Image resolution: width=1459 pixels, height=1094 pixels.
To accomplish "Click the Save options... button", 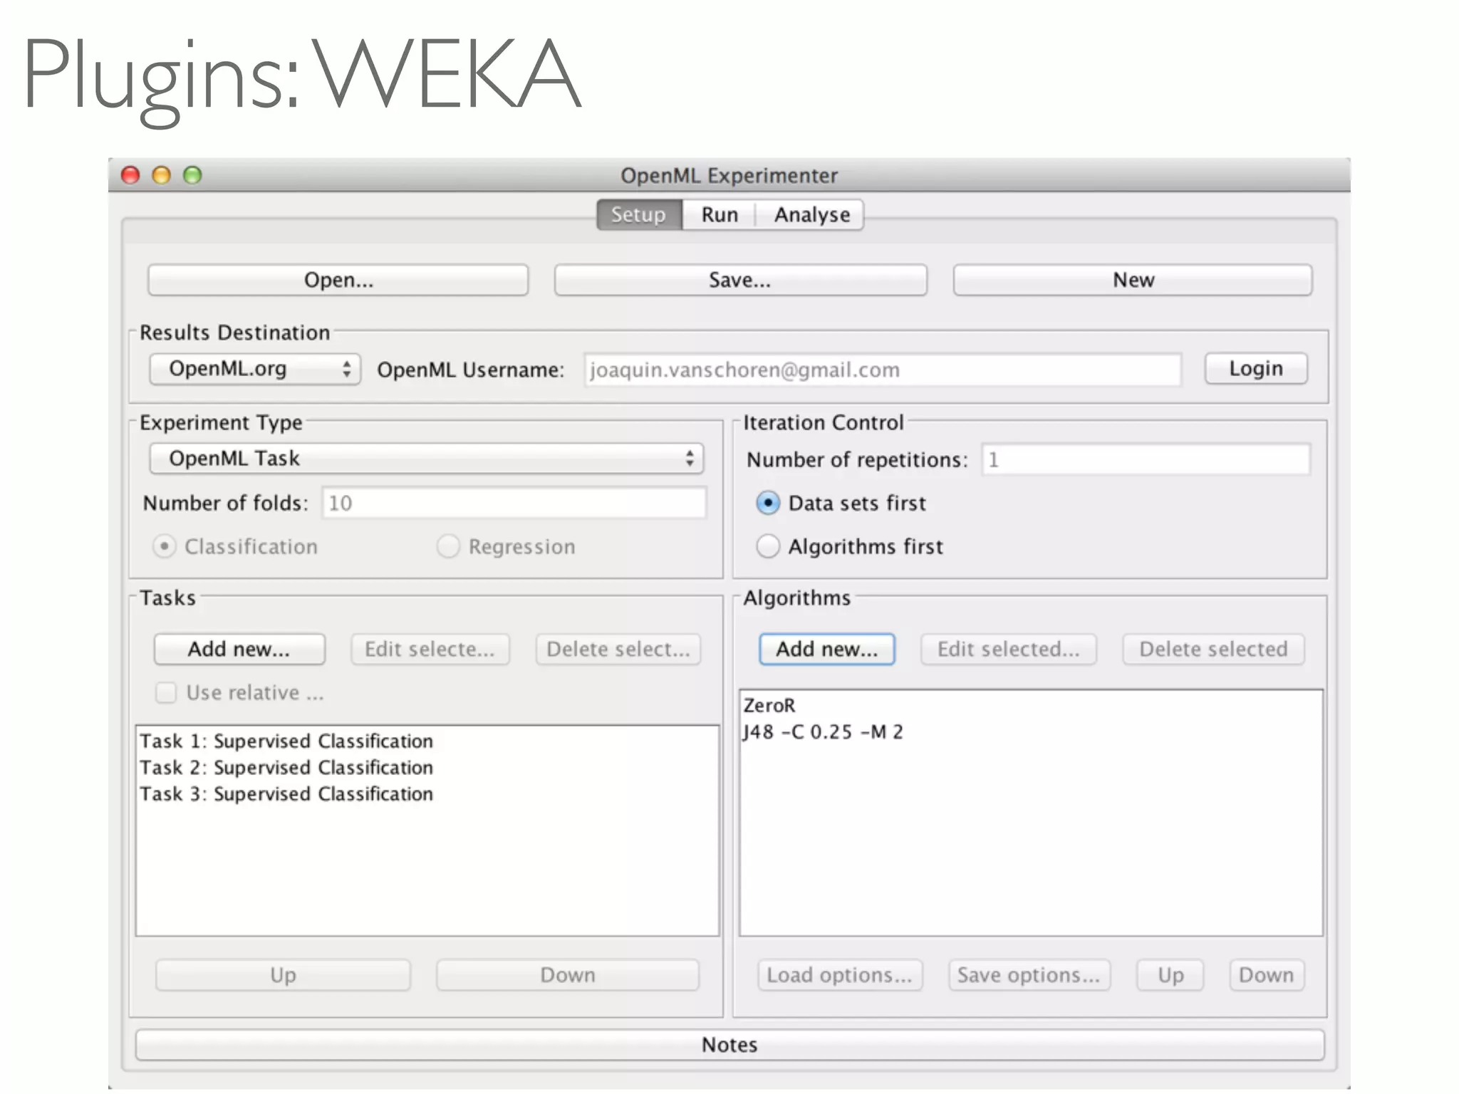I will pos(1029,974).
